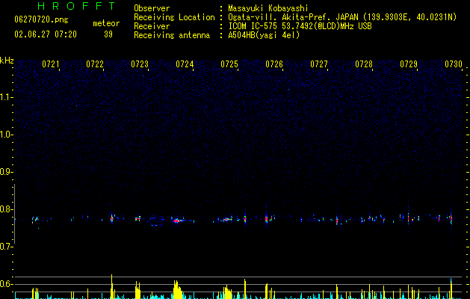Click the 0.9 kHz axis label
This screenshot has height=299, width=470.
point(7,172)
